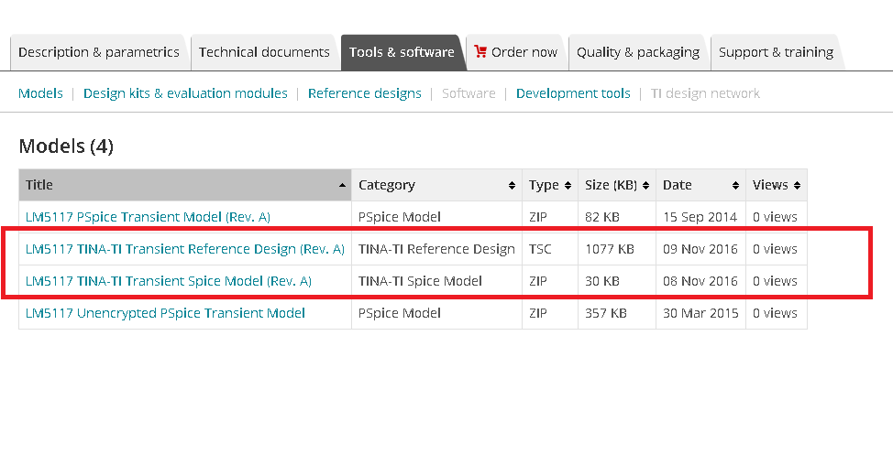Click the Tools & software tab
Screen dimensions: 893x455
[402, 52]
